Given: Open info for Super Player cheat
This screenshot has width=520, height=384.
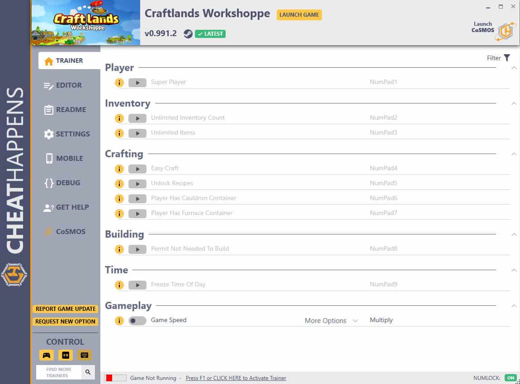Looking at the screenshot, I should point(119,83).
